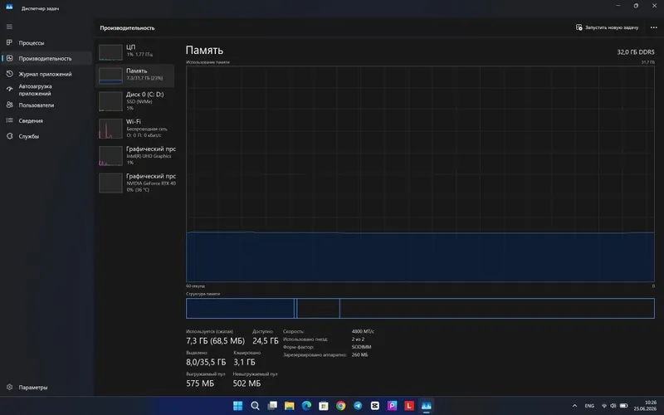The width and height of the screenshot is (664, 415).
Task: Click the memory composition bar
Action: tap(420, 308)
